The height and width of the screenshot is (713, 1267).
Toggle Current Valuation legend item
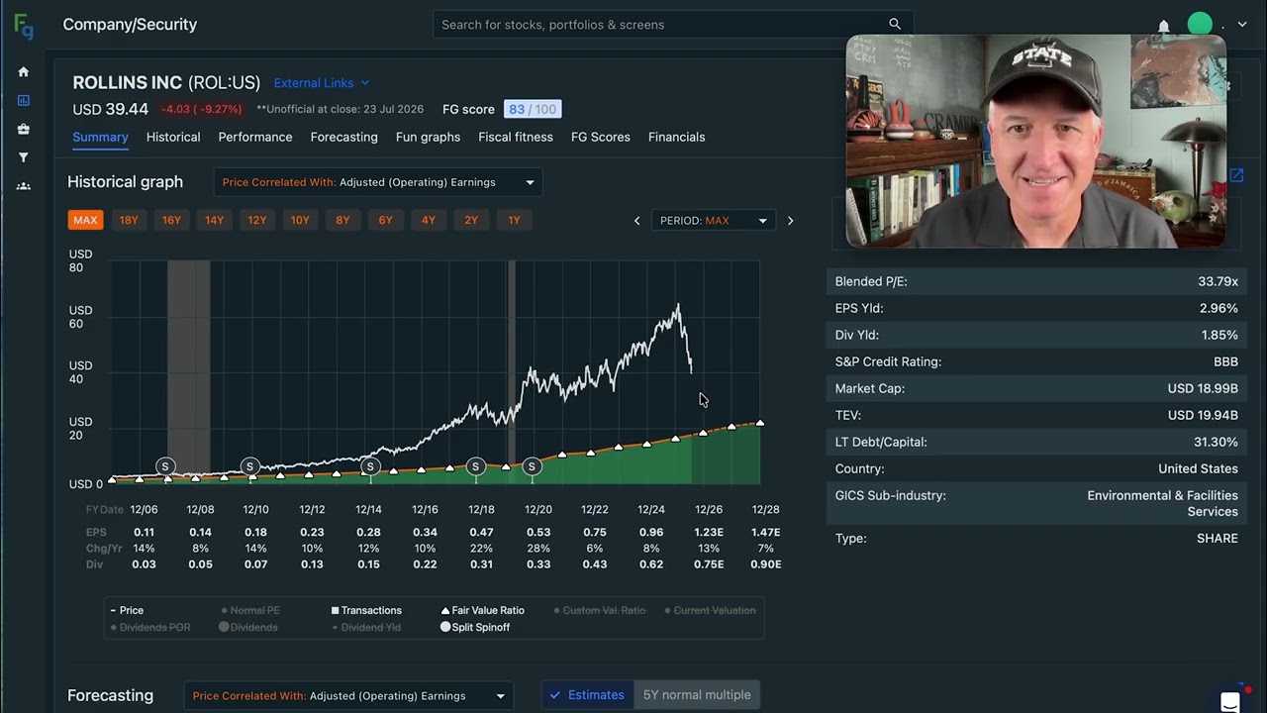pos(710,611)
